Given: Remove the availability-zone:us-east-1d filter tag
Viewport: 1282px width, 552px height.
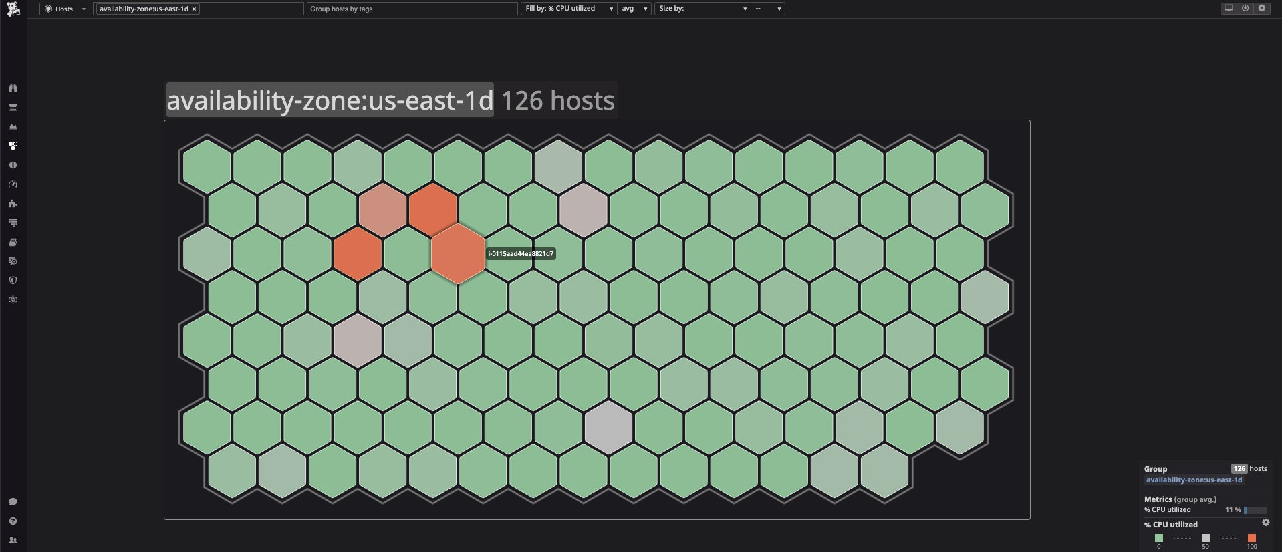Looking at the screenshot, I should [194, 9].
